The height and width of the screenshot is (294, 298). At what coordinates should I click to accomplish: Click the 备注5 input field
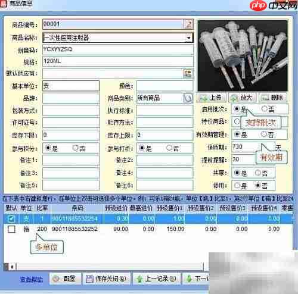[x=71, y=185]
